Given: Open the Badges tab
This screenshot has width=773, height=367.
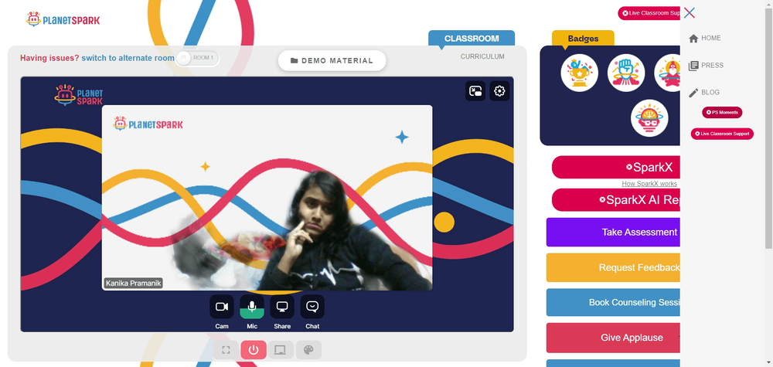Looking at the screenshot, I should 583,39.
